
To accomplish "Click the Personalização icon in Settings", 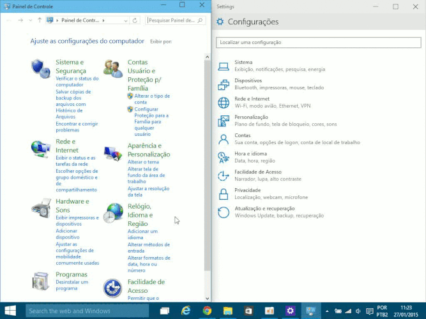I will [224, 121].
